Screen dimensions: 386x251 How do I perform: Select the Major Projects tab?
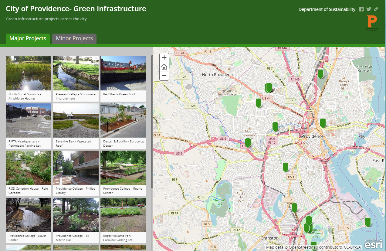(28, 39)
